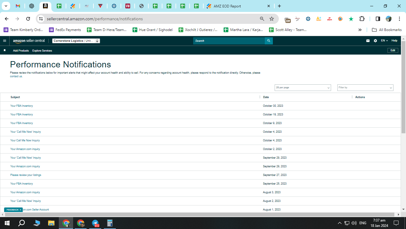This screenshot has width=406, height=229.
Task: Show hidden system tray icons
Action: (x=339, y=223)
